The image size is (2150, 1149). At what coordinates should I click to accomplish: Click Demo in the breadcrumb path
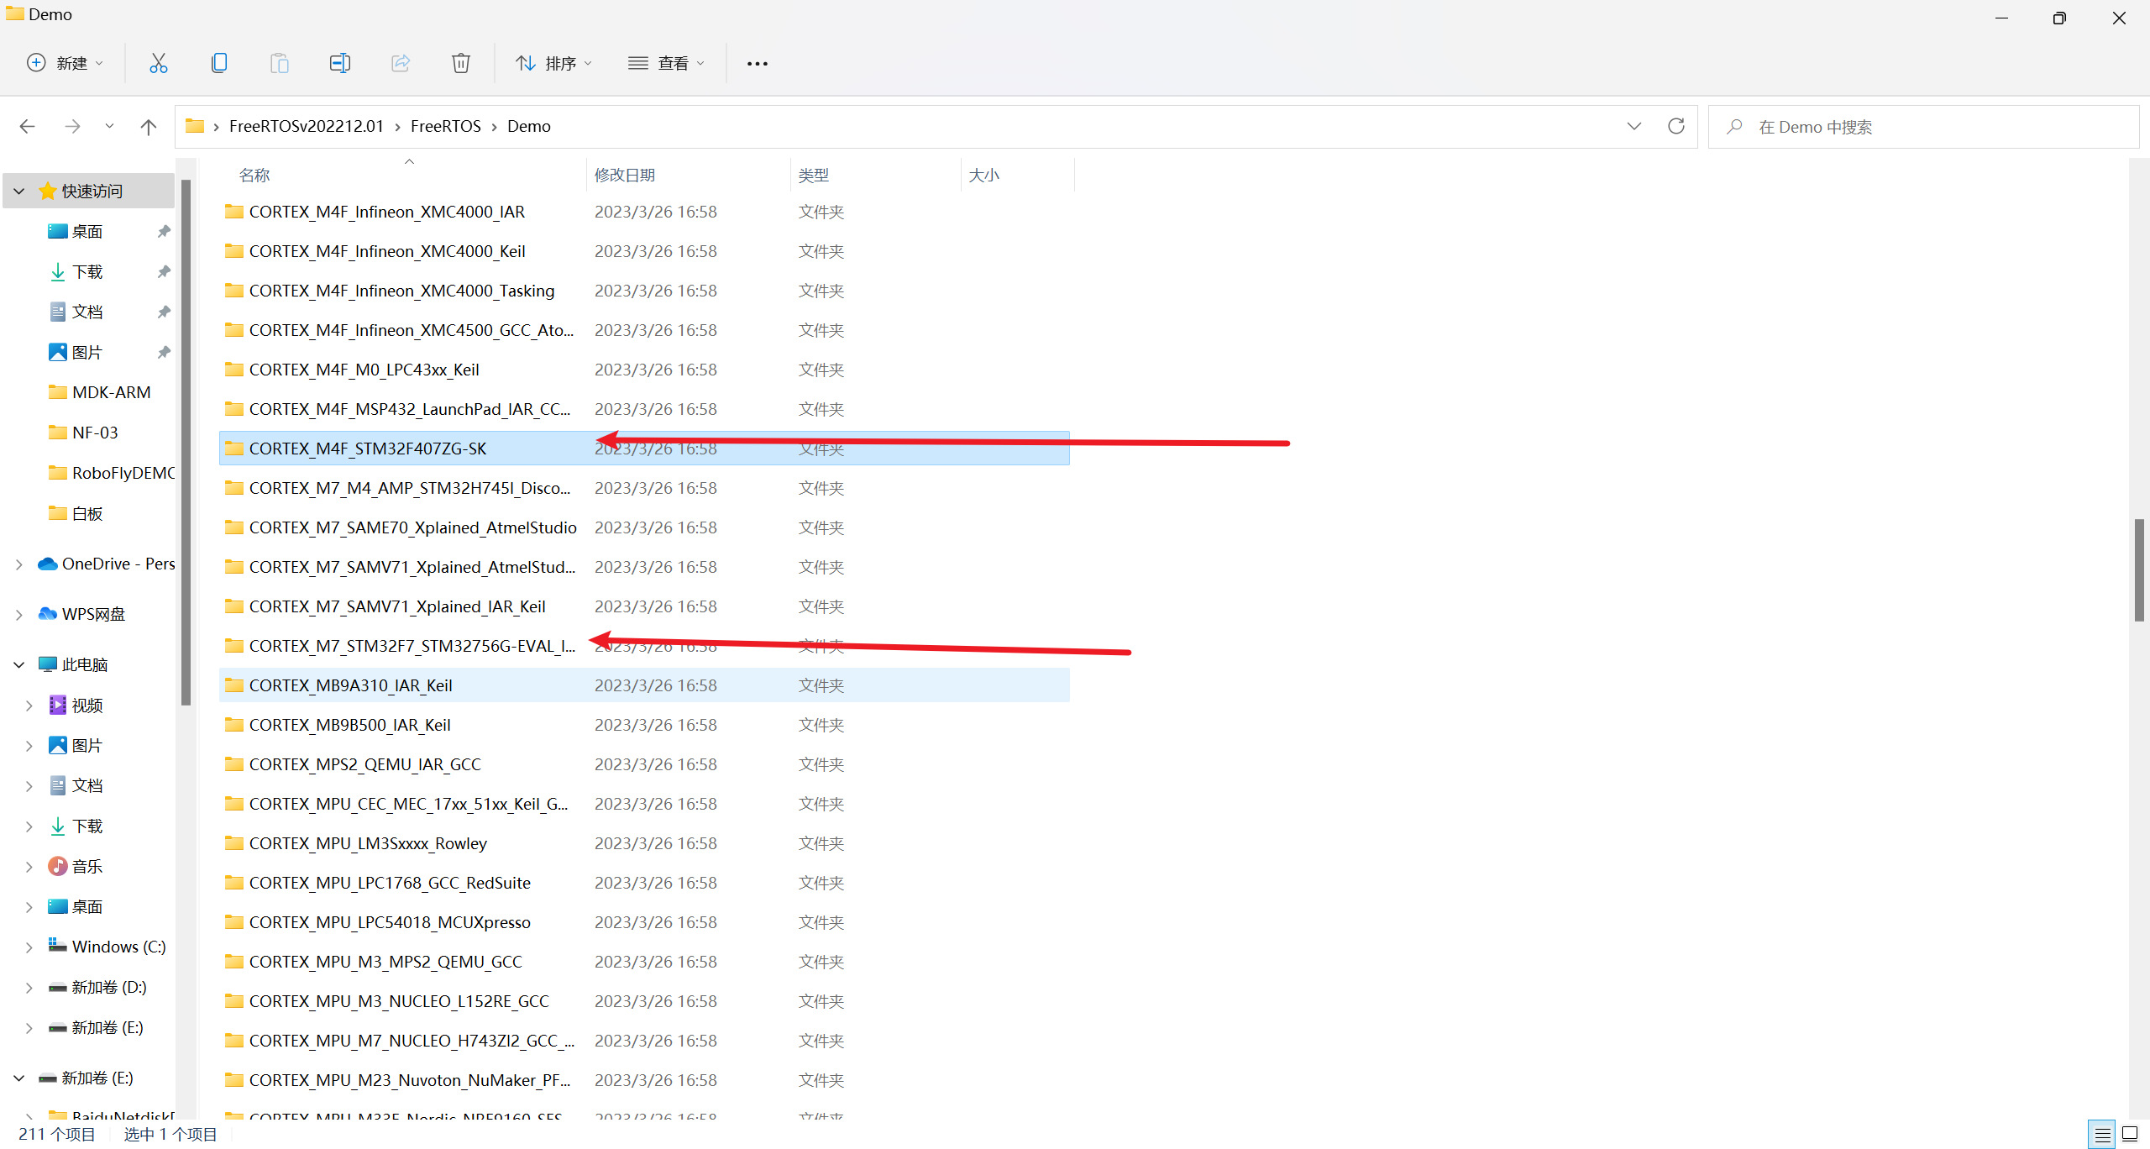coord(529,126)
